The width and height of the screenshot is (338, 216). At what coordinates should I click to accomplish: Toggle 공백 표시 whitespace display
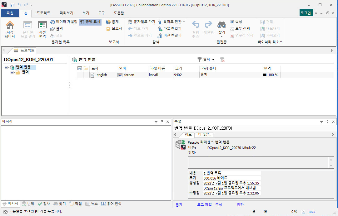(x=90, y=22)
